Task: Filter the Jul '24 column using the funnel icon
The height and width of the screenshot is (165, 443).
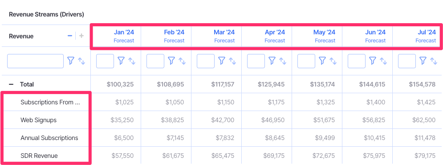Action: [x=423, y=61]
